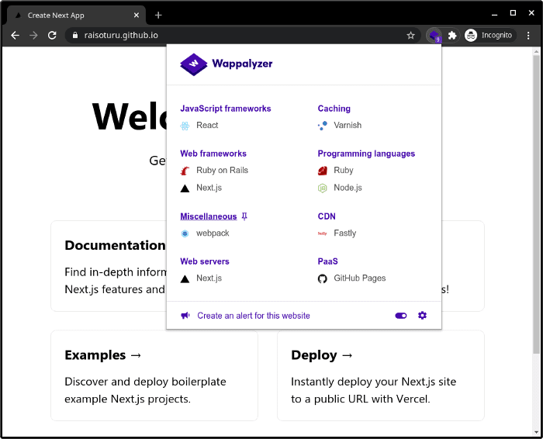Open Programming languages category
The image size is (543, 439).
point(366,154)
